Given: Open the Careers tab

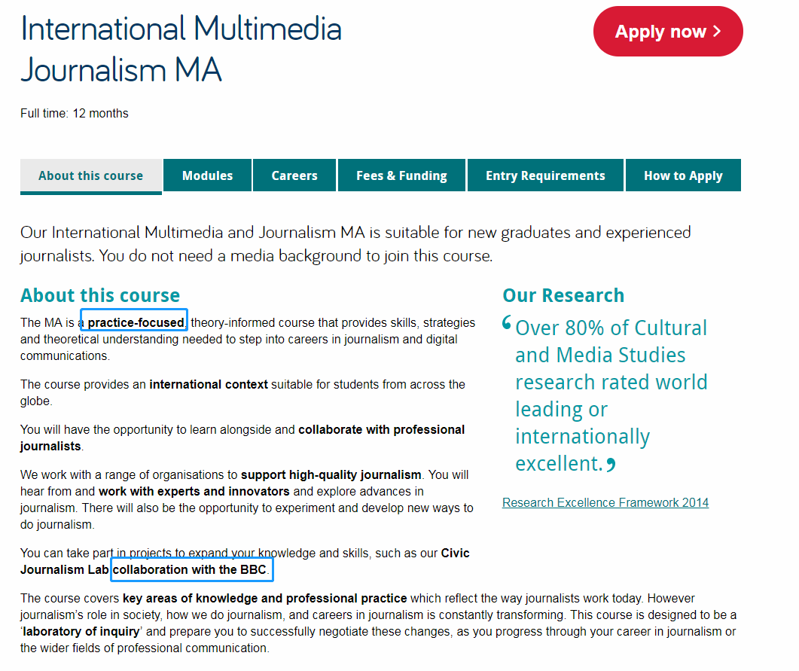Looking at the screenshot, I should (x=294, y=176).
